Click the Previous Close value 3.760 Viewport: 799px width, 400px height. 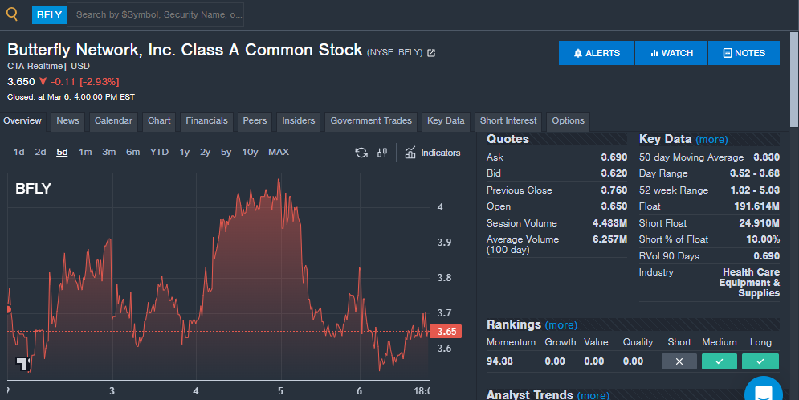pyautogui.click(x=614, y=190)
